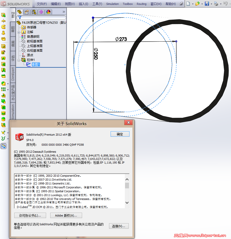Open the Linear Pattern dropdown arrow
The image size is (231, 239).
point(8,90)
